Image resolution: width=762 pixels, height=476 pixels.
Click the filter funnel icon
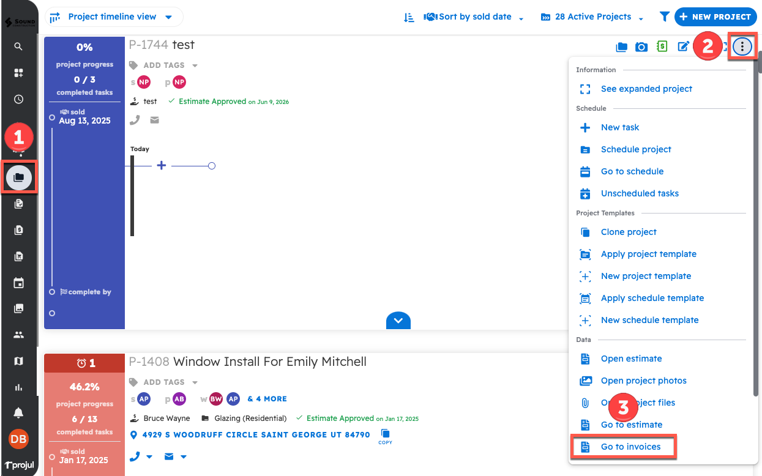click(665, 17)
